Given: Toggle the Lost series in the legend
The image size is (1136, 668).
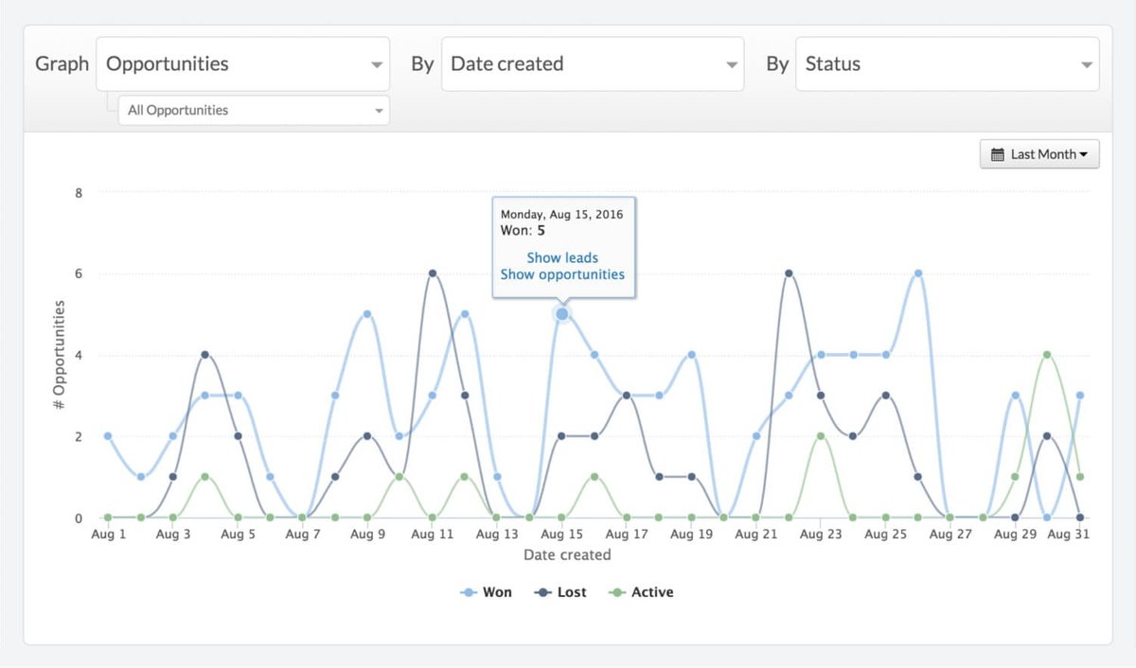Looking at the screenshot, I should pos(559,592).
